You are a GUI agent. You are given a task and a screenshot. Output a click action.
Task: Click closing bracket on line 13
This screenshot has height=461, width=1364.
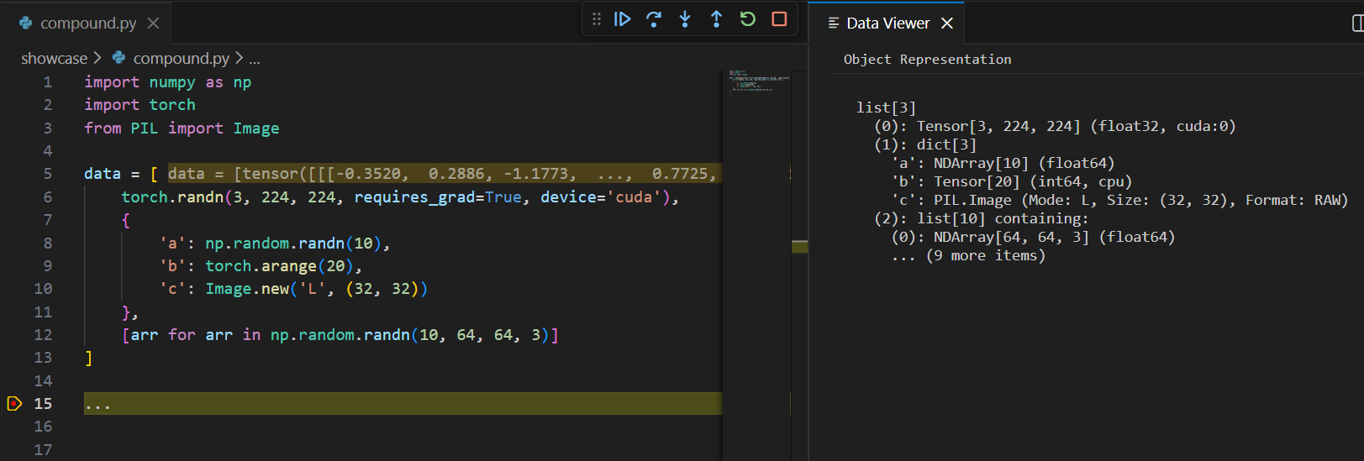(x=88, y=359)
